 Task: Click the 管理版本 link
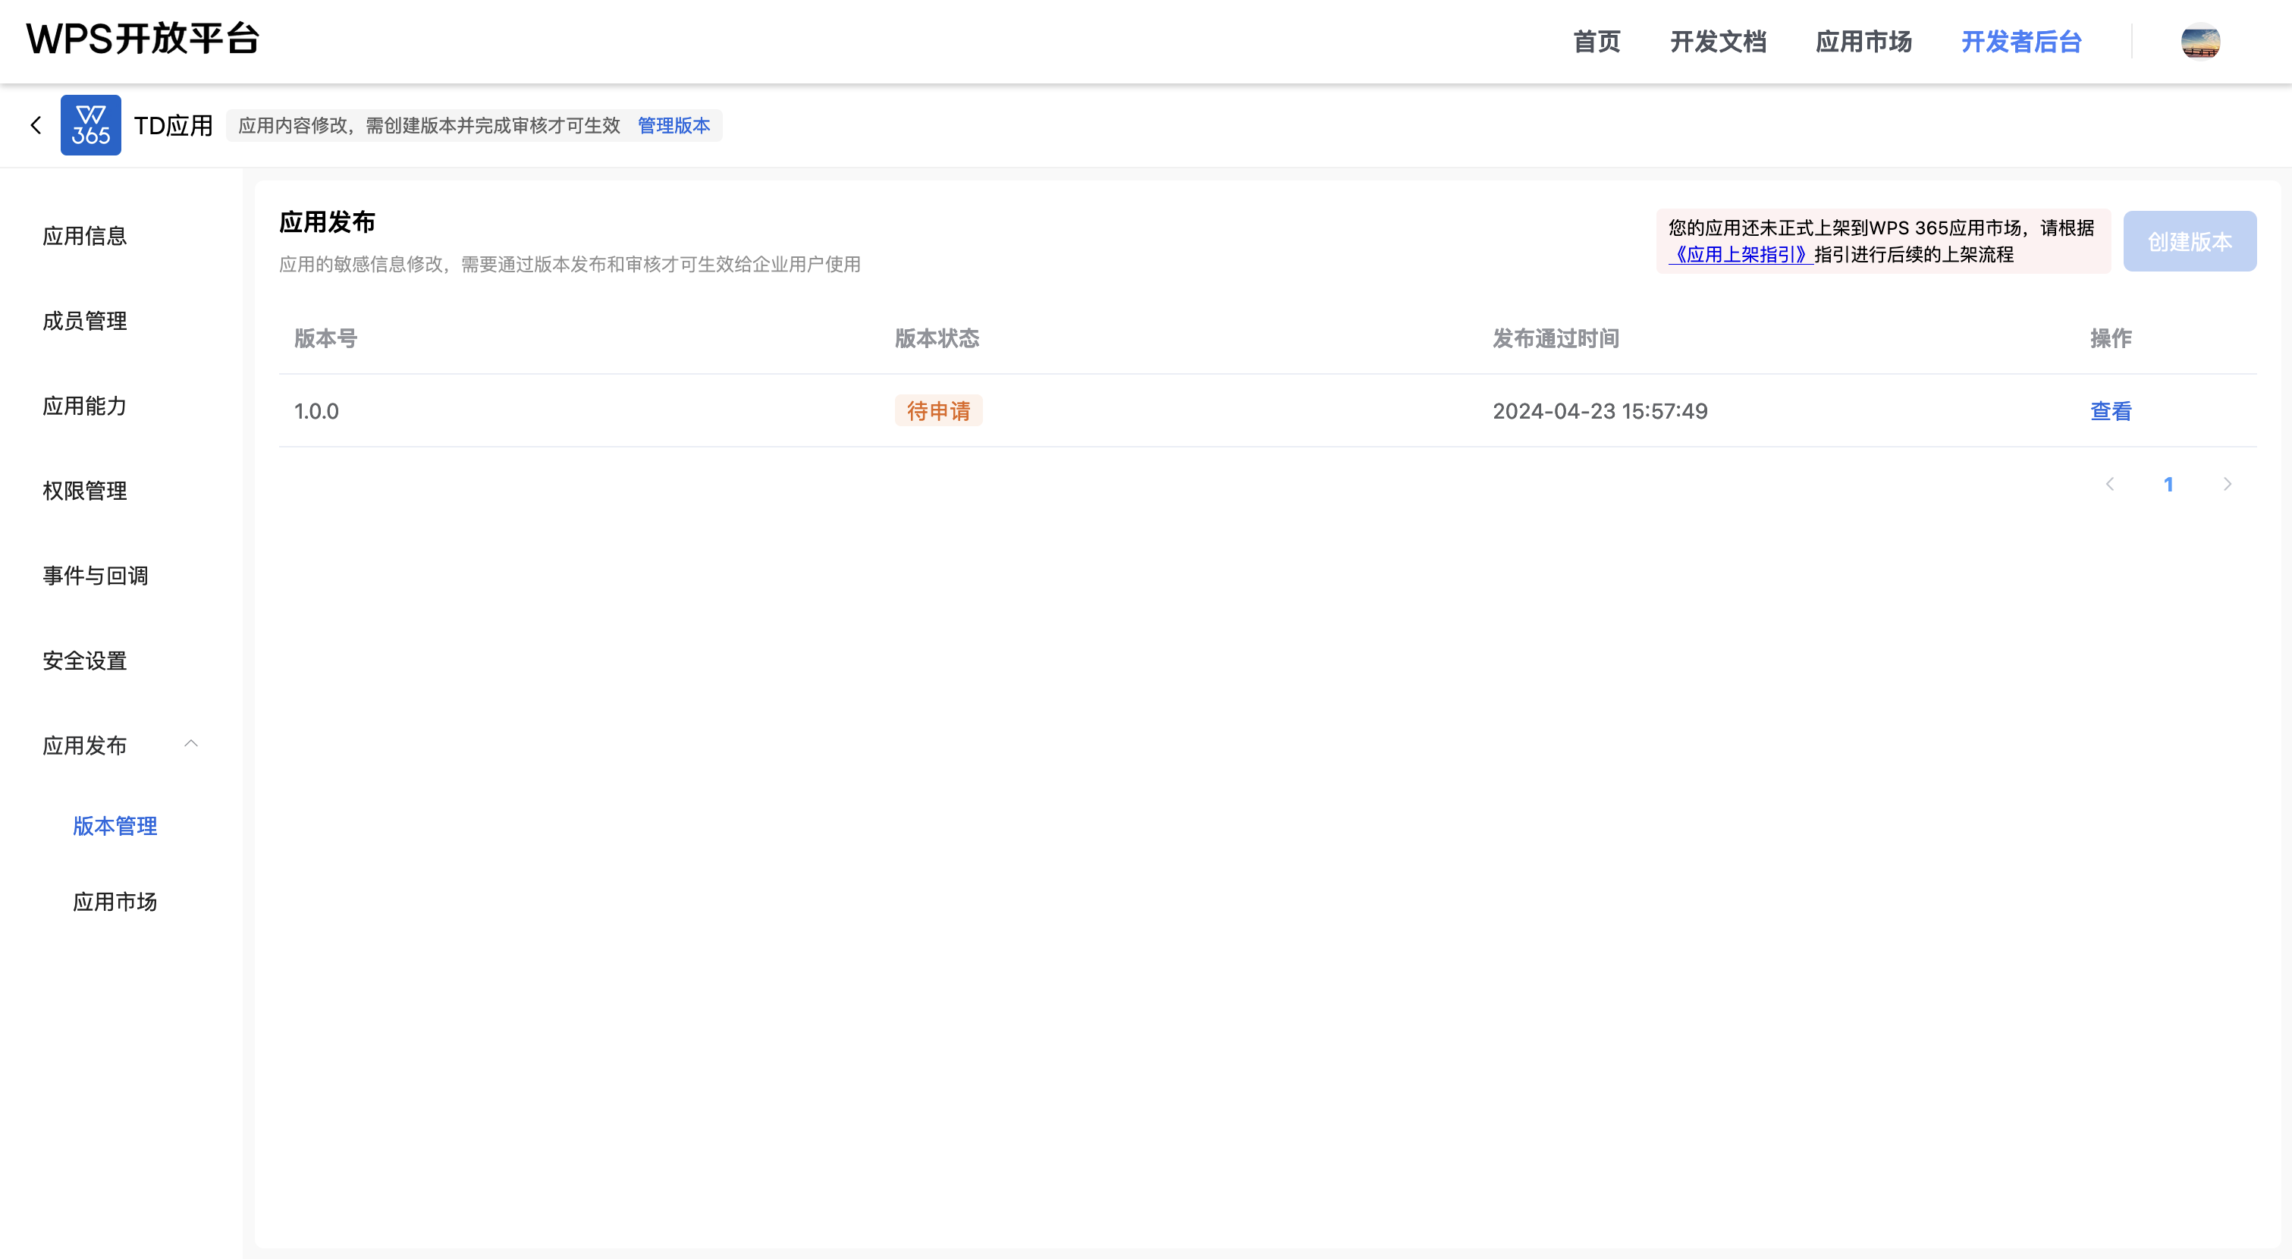coord(673,125)
